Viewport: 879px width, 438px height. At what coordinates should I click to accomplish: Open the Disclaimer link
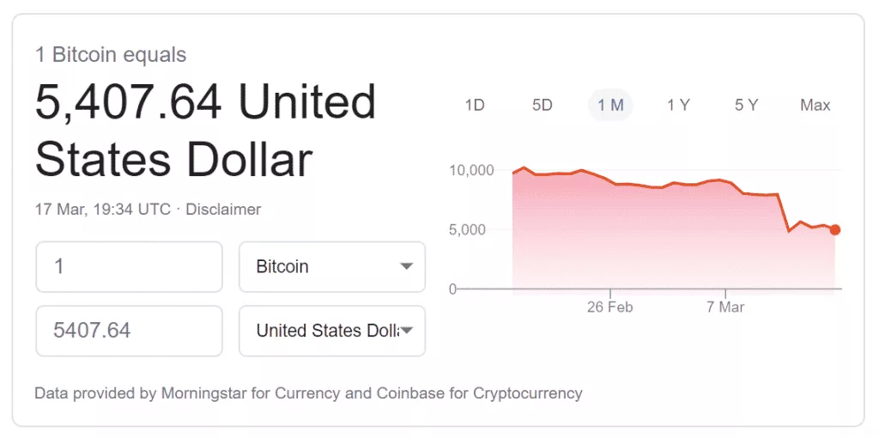click(x=223, y=209)
